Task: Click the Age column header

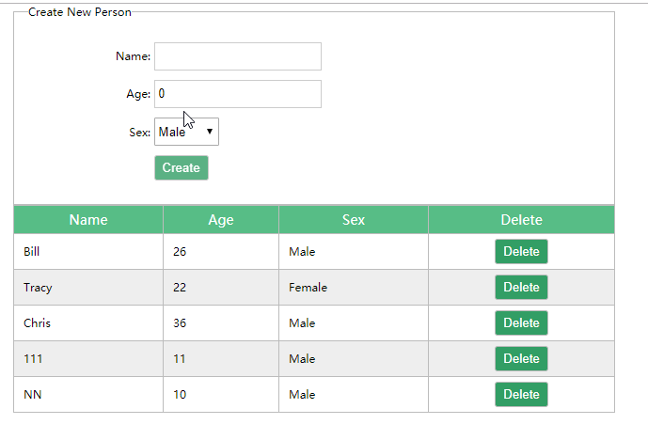Action: tap(221, 220)
